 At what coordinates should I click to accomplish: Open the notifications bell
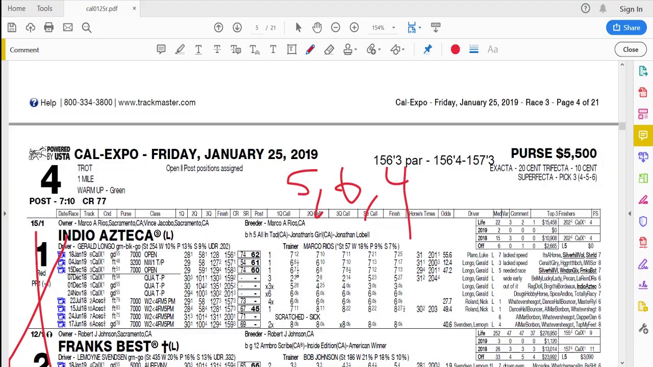[x=603, y=9]
